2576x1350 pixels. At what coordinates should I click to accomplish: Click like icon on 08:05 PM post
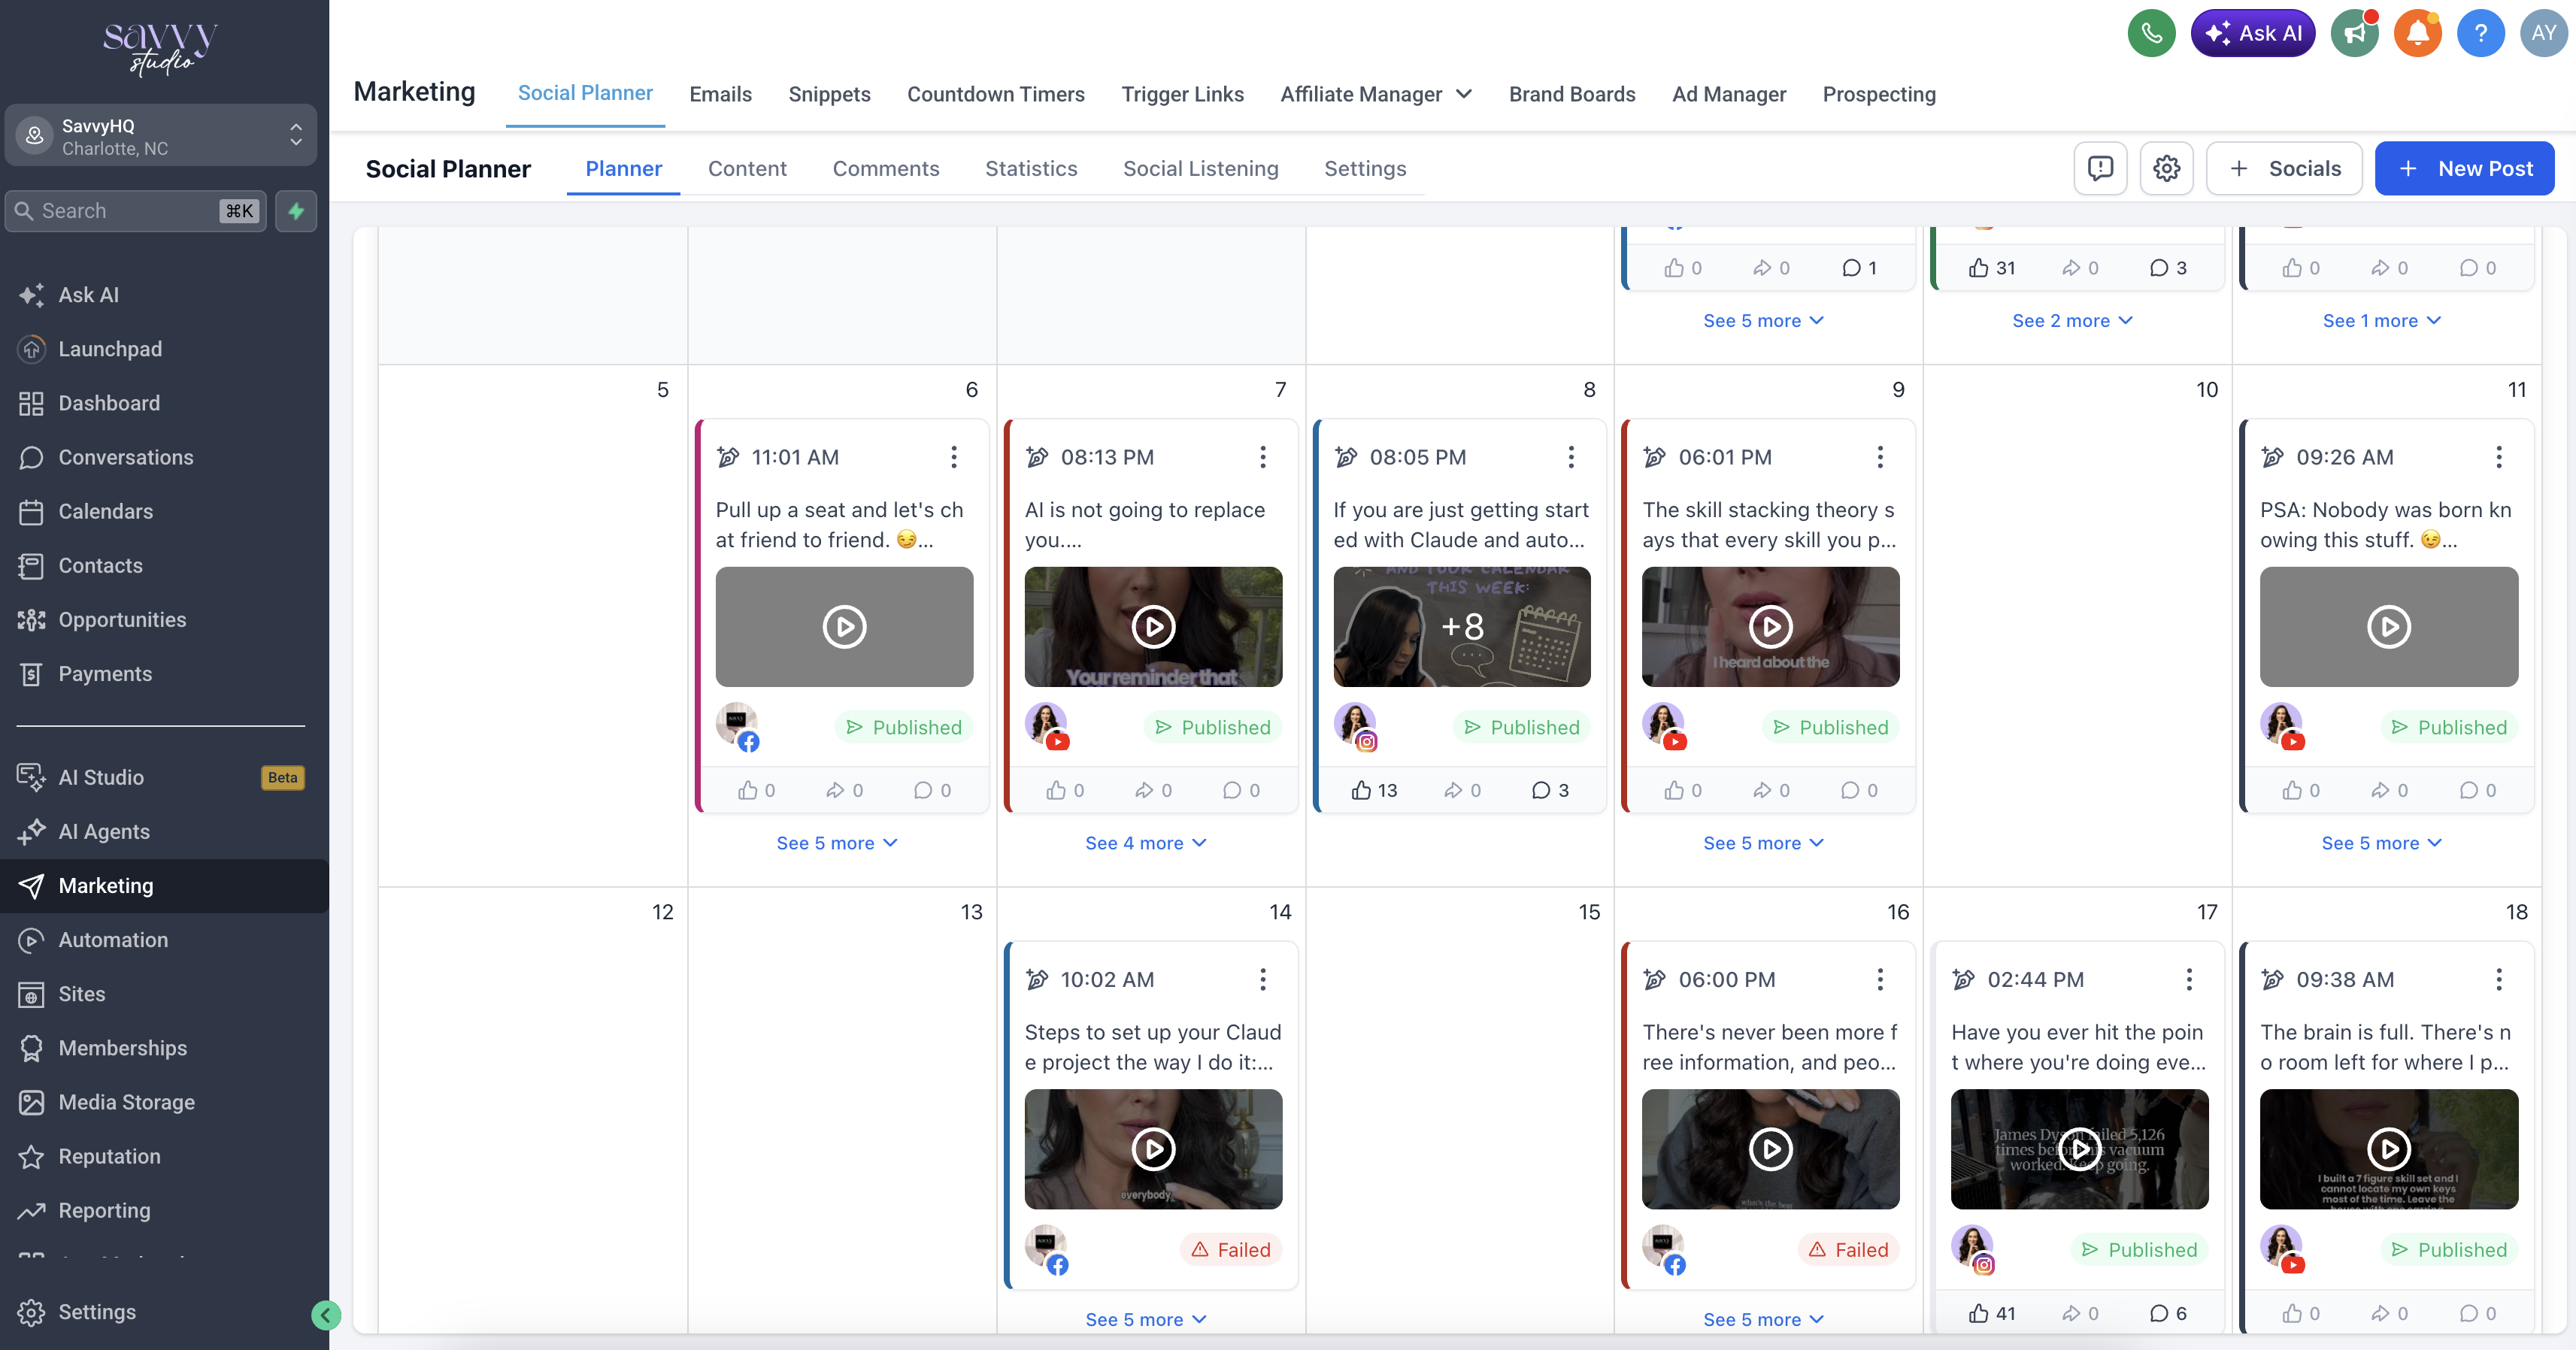click(1361, 790)
